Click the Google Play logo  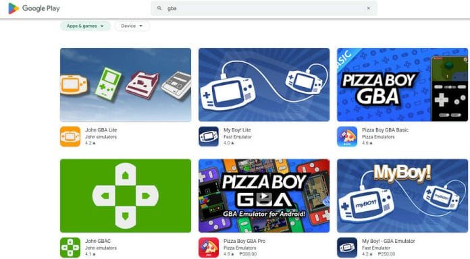(34, 8)
